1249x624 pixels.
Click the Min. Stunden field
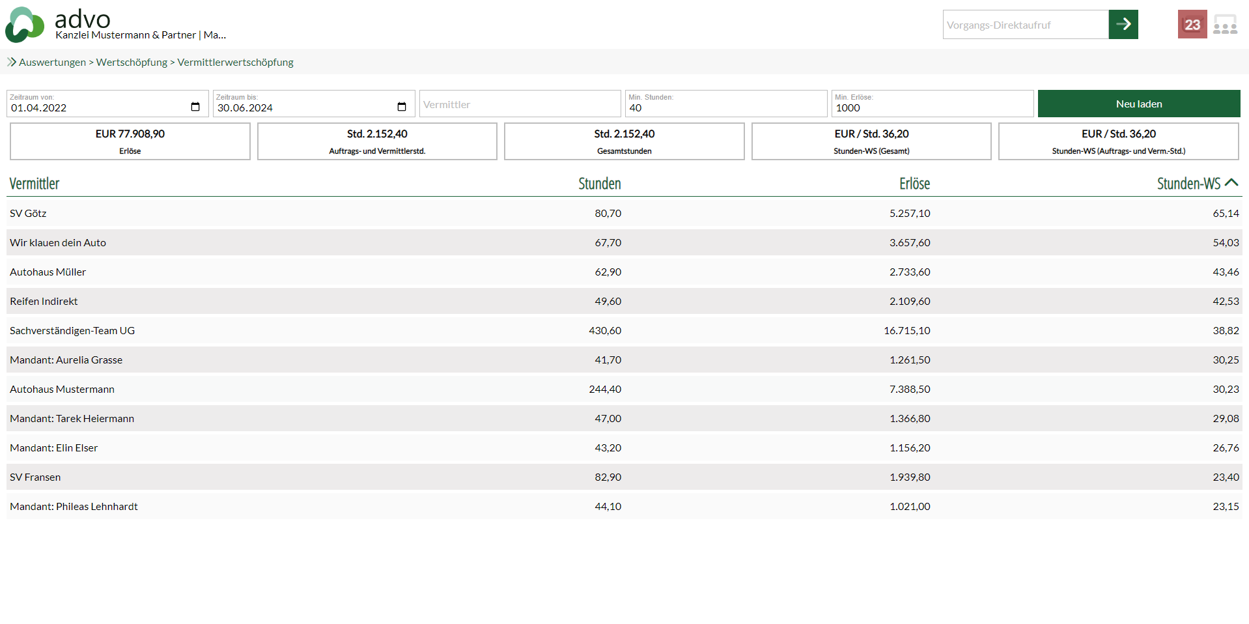[x=725, y=107]
